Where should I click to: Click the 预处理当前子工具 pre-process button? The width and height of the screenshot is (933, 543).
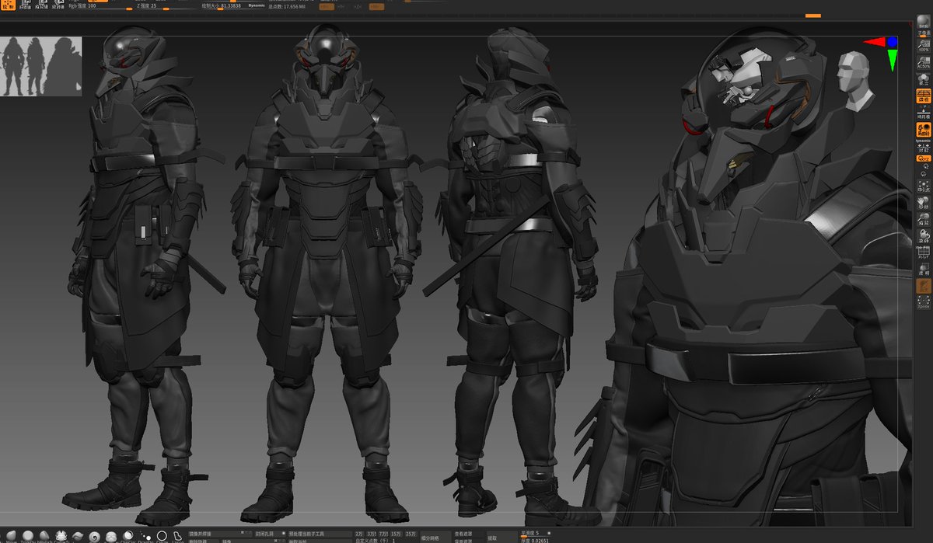319,534
